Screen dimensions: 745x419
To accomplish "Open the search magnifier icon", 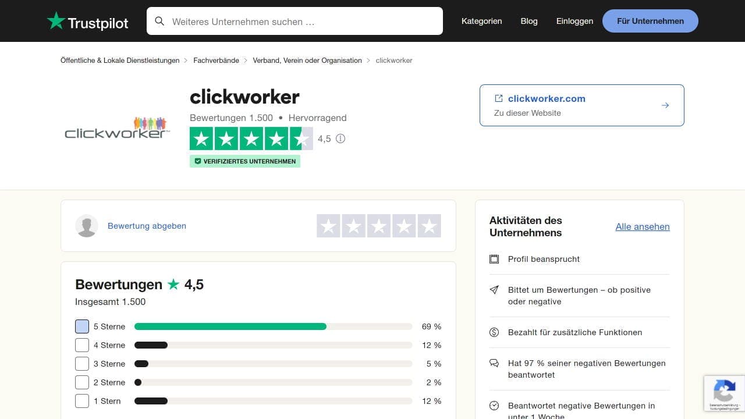I will [x=159, y=21].
